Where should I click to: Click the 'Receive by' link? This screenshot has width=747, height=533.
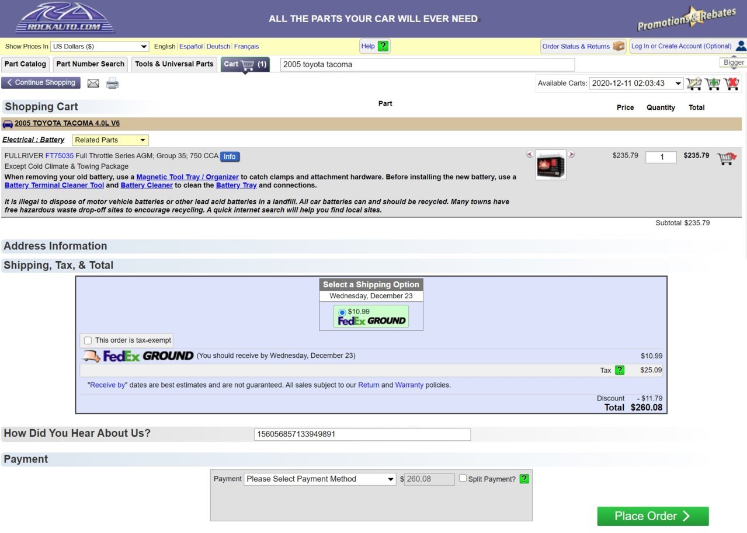[107, 385]
